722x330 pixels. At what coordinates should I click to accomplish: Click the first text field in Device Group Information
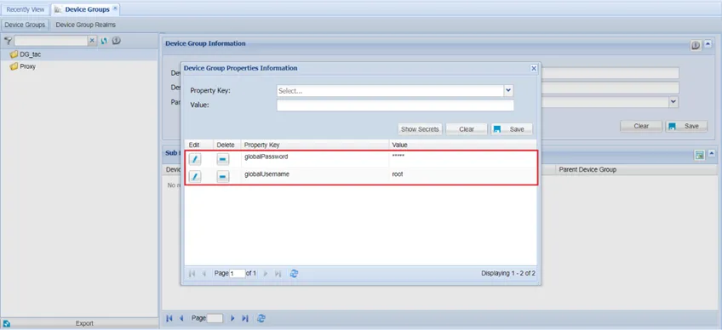610,73
